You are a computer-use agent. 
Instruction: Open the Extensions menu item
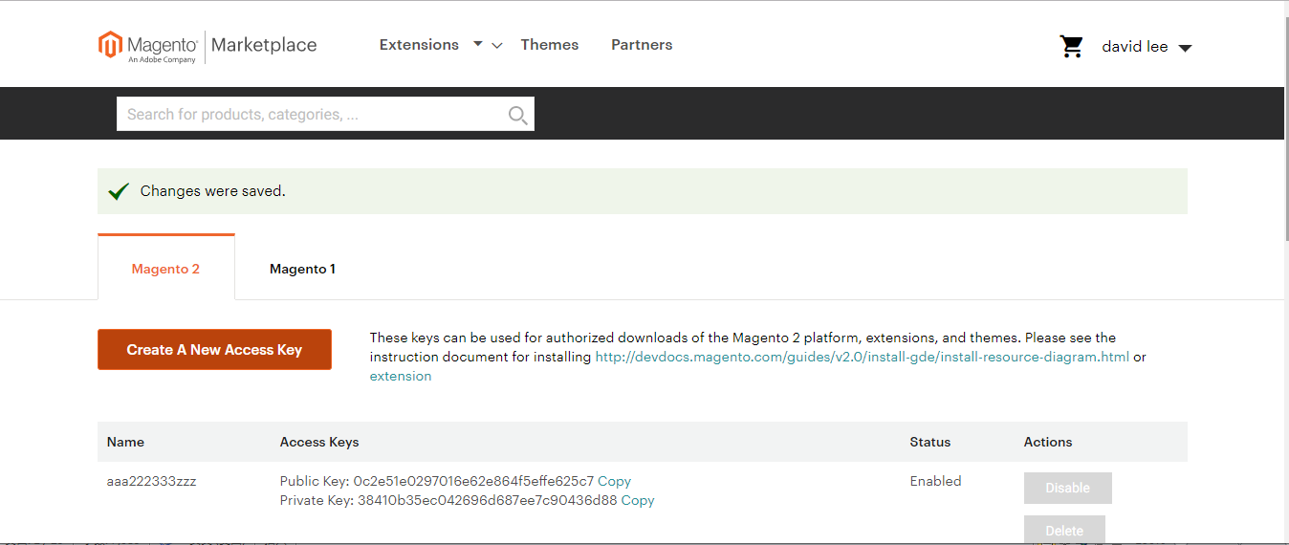(419, 45)
